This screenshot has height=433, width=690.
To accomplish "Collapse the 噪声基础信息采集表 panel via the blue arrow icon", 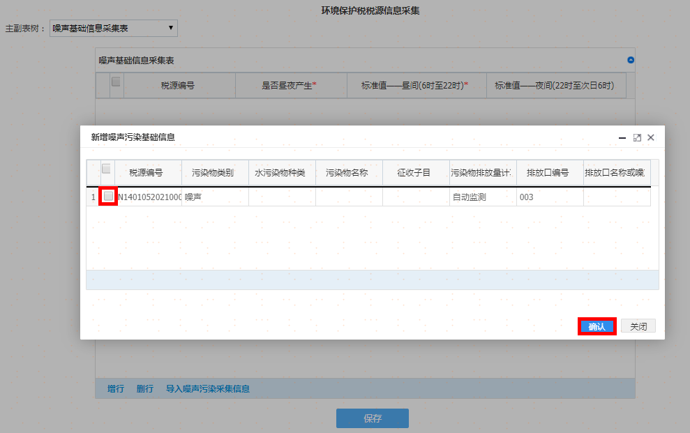I will (631, 60).
